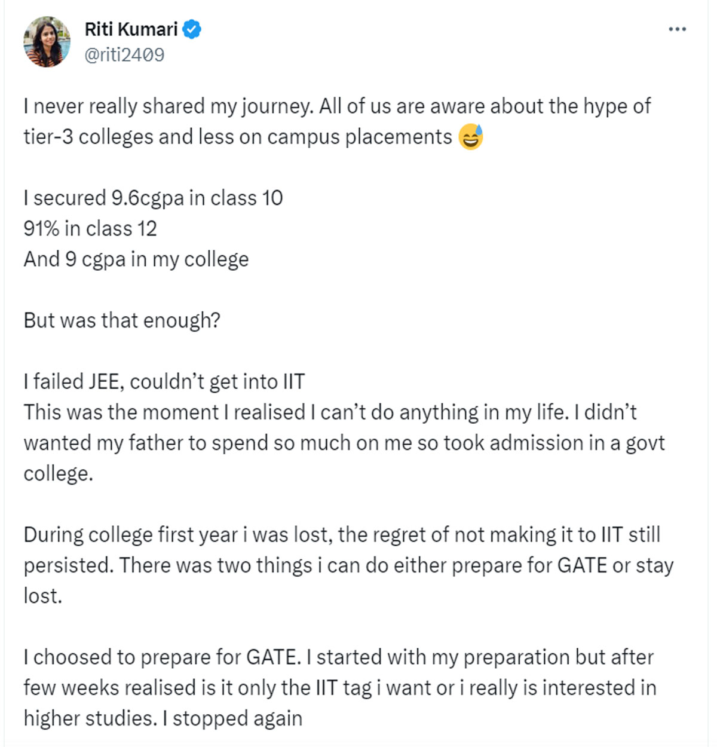Click the line "I never really shared my journey"

168,106
